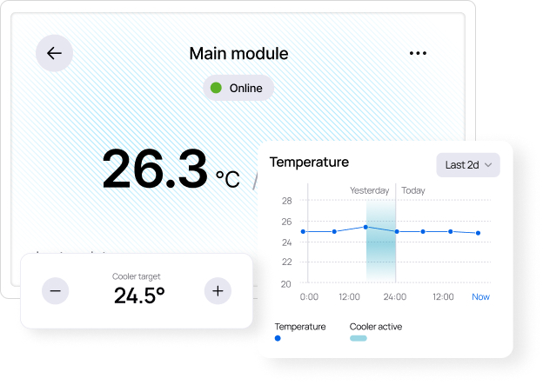
Task: Click the shaded cooler active region
Action: click(x=381, y=242)
